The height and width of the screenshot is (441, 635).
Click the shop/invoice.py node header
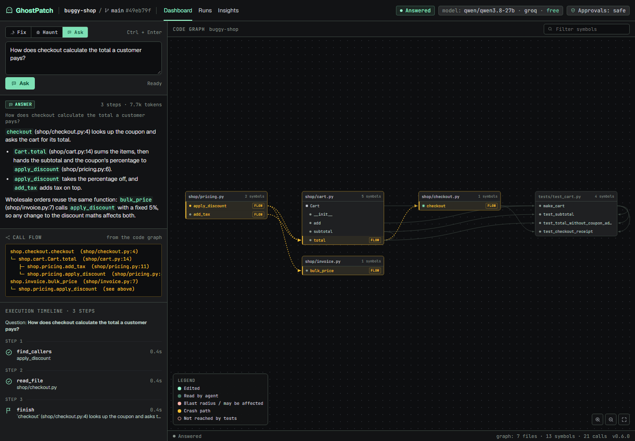point(343,262)
